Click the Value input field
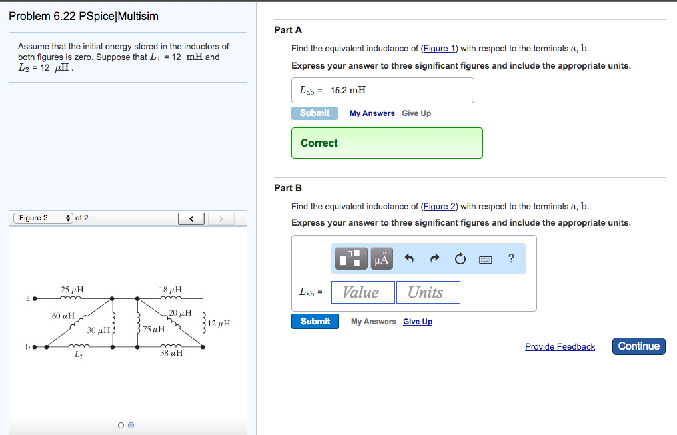This screenshot has width=677, height=435. tap(362, 292)
